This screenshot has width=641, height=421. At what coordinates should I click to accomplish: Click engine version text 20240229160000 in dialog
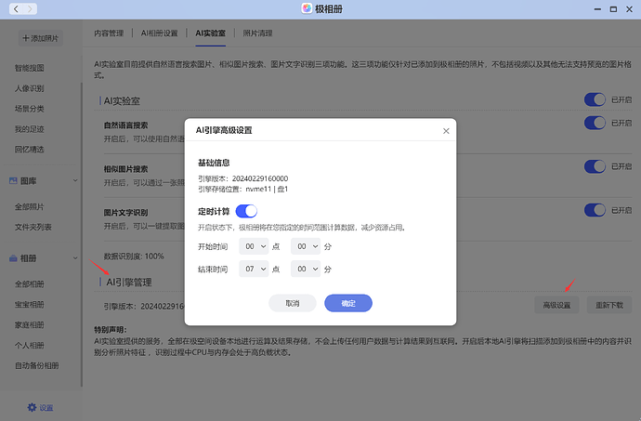[260, 178]
